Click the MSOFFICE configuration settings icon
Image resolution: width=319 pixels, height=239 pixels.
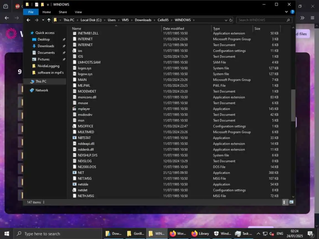pos(74,126)
